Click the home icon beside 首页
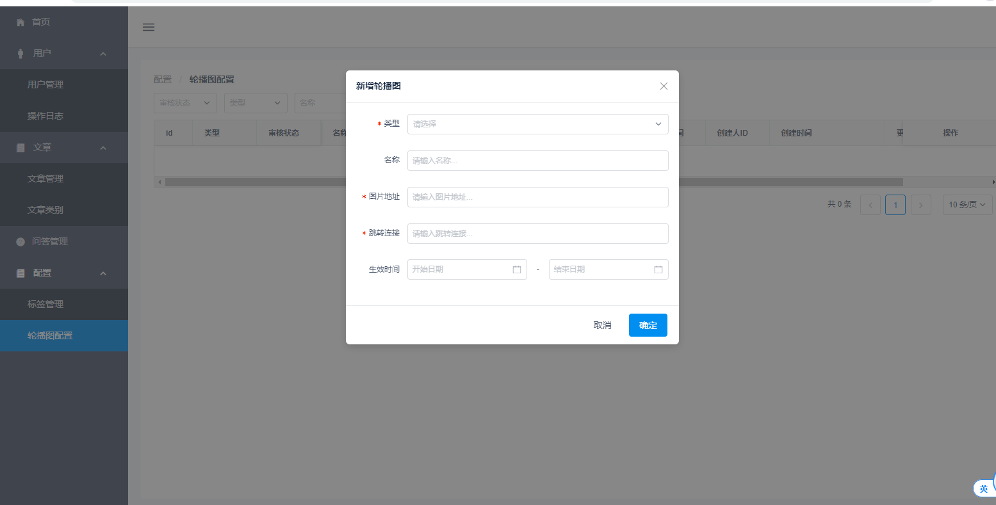 pos(20,22)
